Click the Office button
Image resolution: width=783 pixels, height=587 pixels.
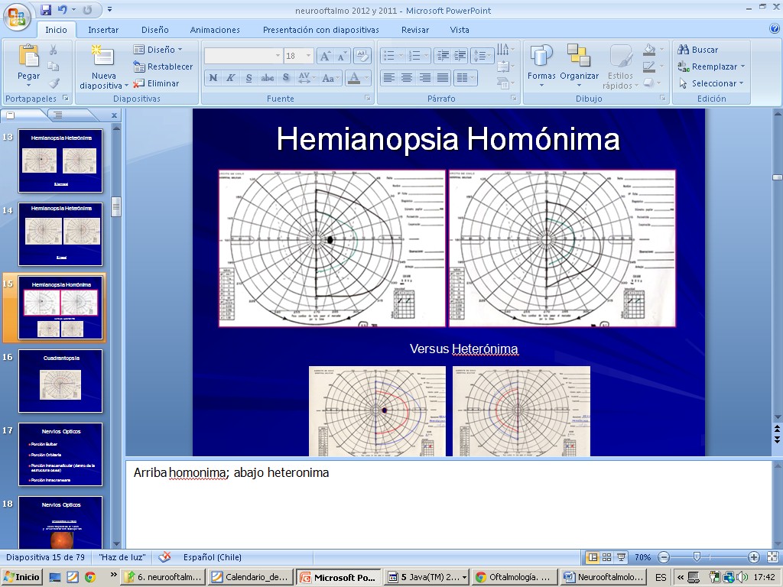point(17,15)
